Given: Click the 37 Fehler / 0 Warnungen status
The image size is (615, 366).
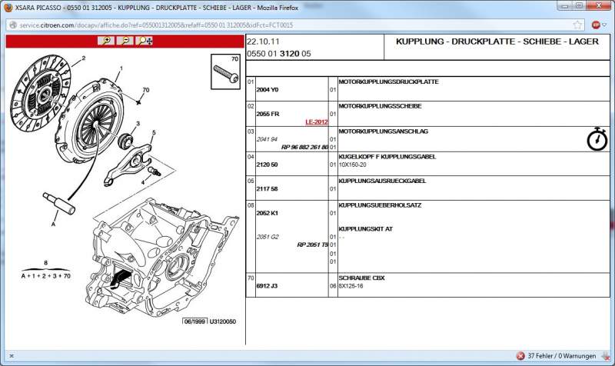Looking at the screenshot, I should tap(562, 356).
